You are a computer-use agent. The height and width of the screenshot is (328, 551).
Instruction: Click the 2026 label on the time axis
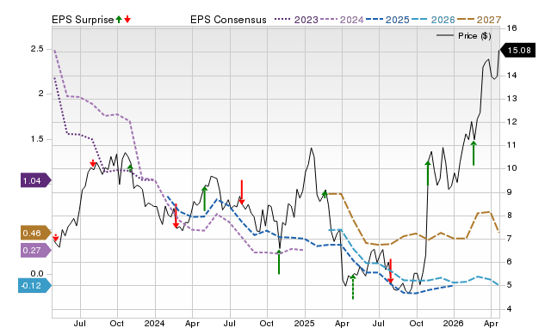pyautogui.click(x=454, y=323)
